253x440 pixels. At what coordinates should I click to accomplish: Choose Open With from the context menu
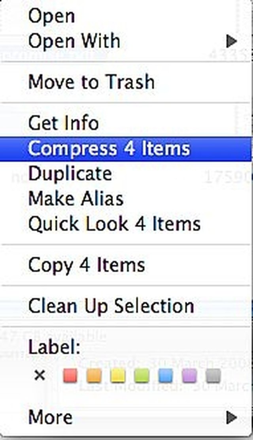pos(126,41)
